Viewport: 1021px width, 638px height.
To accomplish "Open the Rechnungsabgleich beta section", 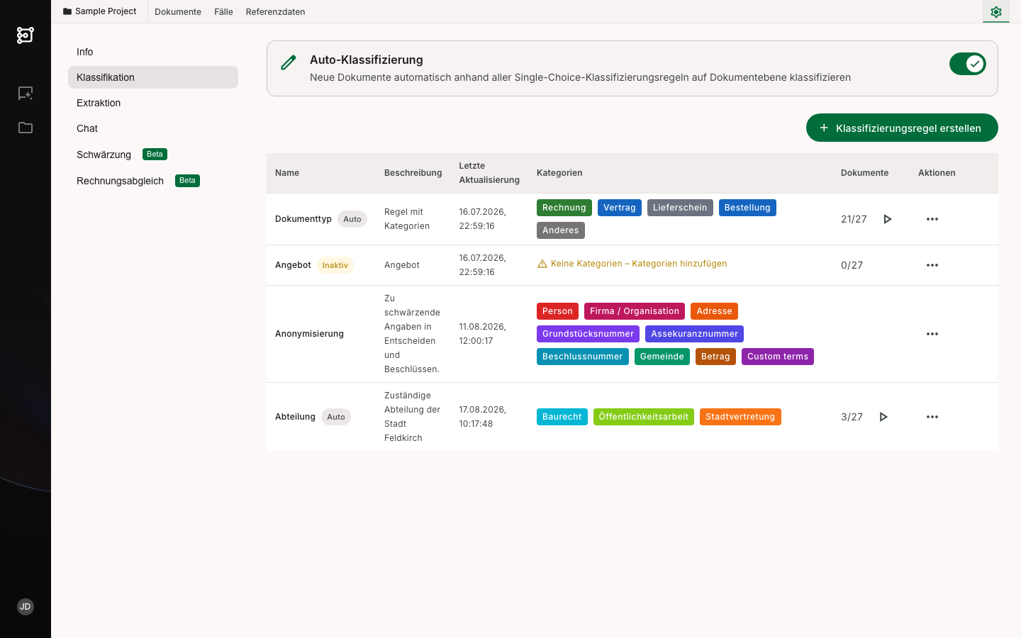I will (x=153, y=181).
